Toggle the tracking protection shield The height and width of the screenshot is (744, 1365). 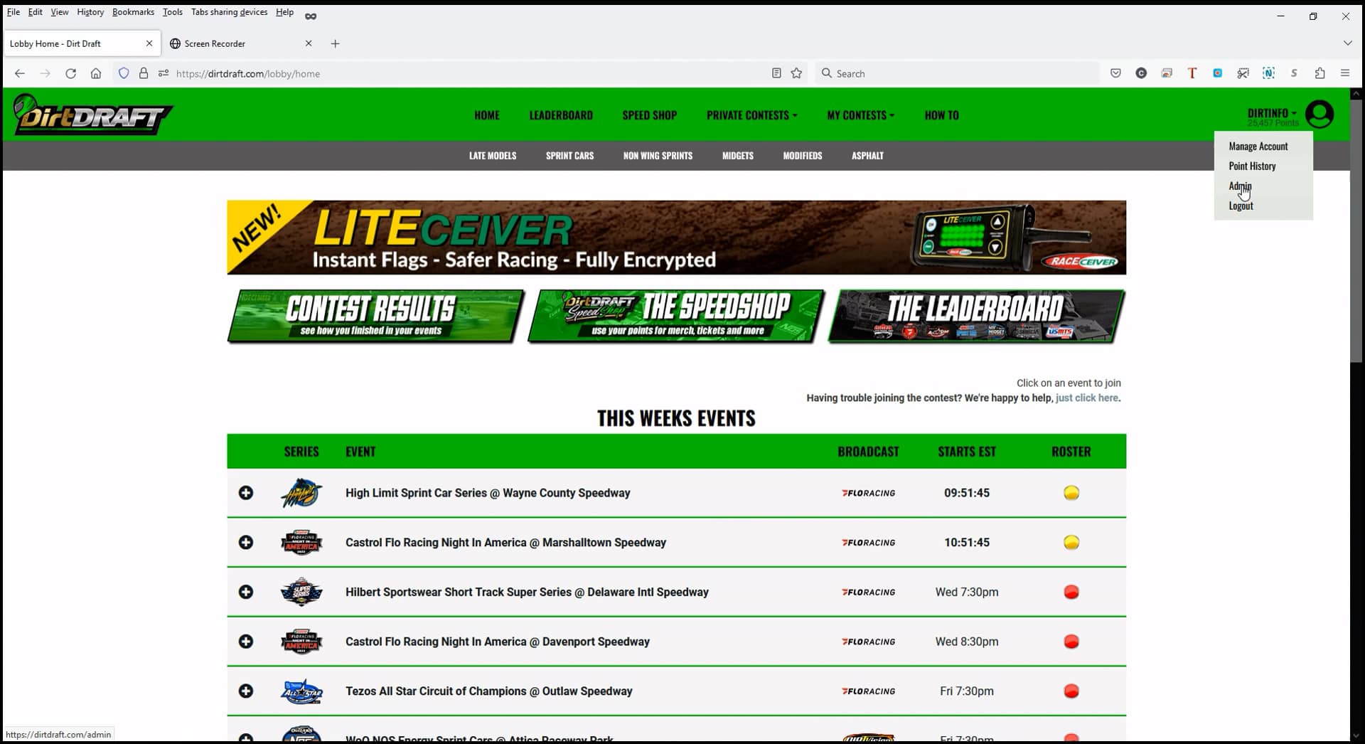(124, 73)
